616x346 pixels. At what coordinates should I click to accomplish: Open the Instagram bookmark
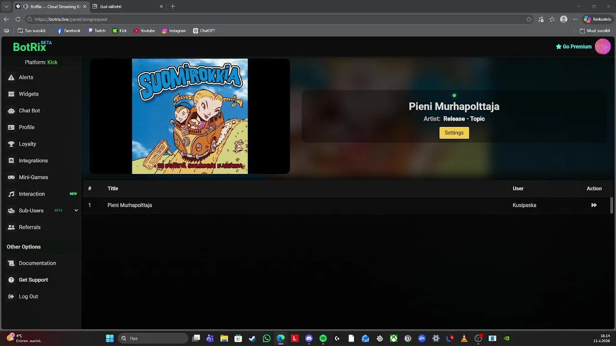174,31
